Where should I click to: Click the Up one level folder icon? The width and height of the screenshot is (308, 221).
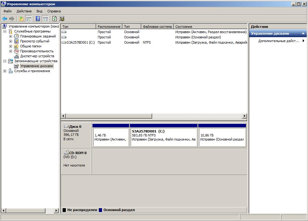[x=21, y=19]
